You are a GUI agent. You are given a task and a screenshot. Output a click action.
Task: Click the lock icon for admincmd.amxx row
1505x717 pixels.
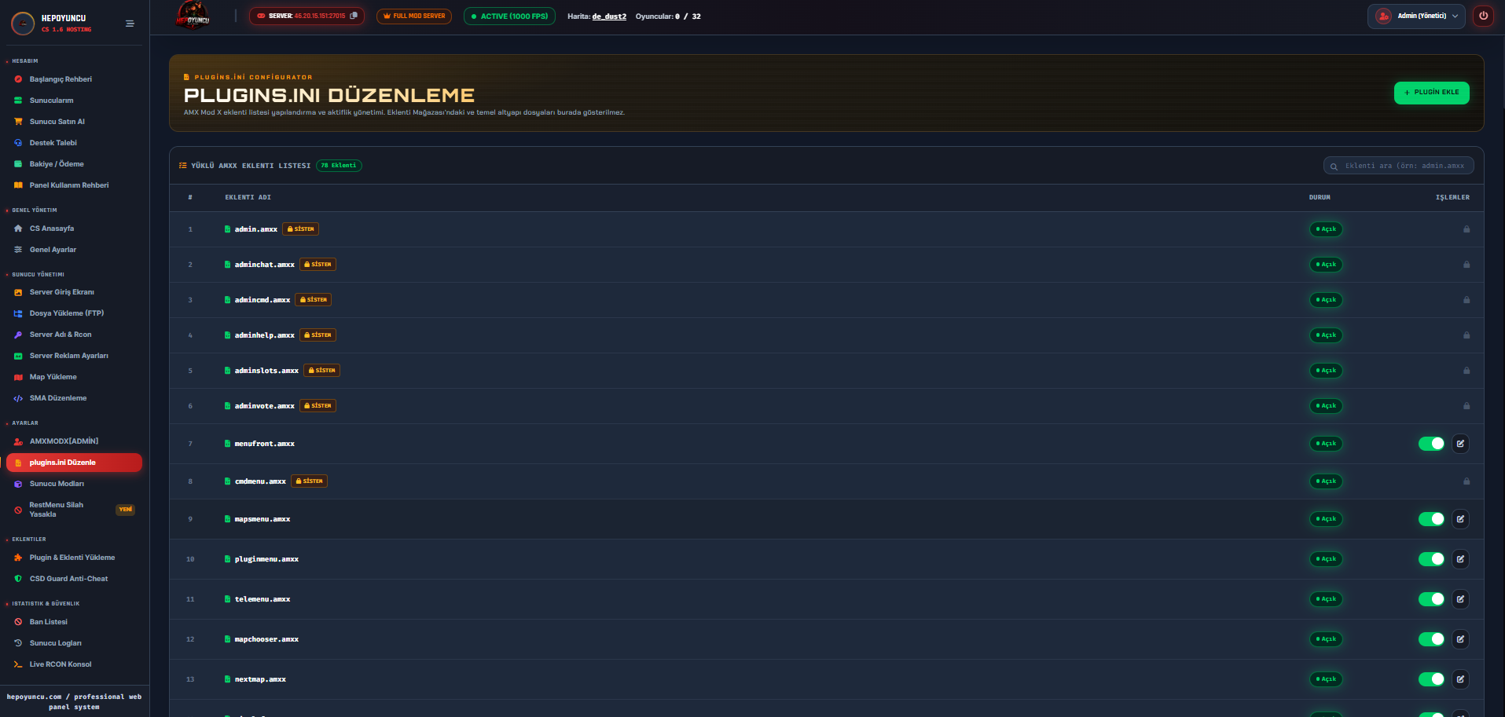(1466, 300)
